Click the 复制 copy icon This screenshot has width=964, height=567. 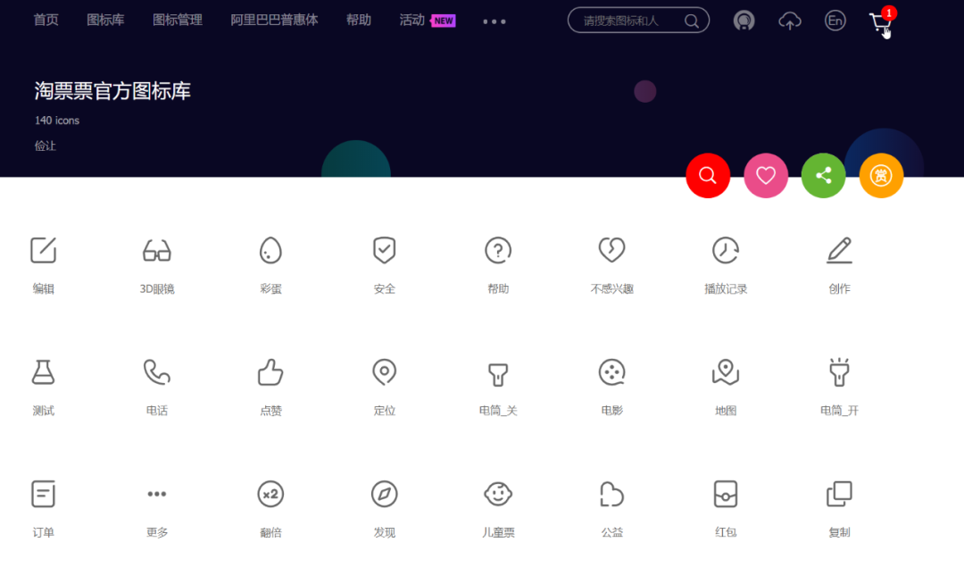pyautogui.click(x=839, y=494)
